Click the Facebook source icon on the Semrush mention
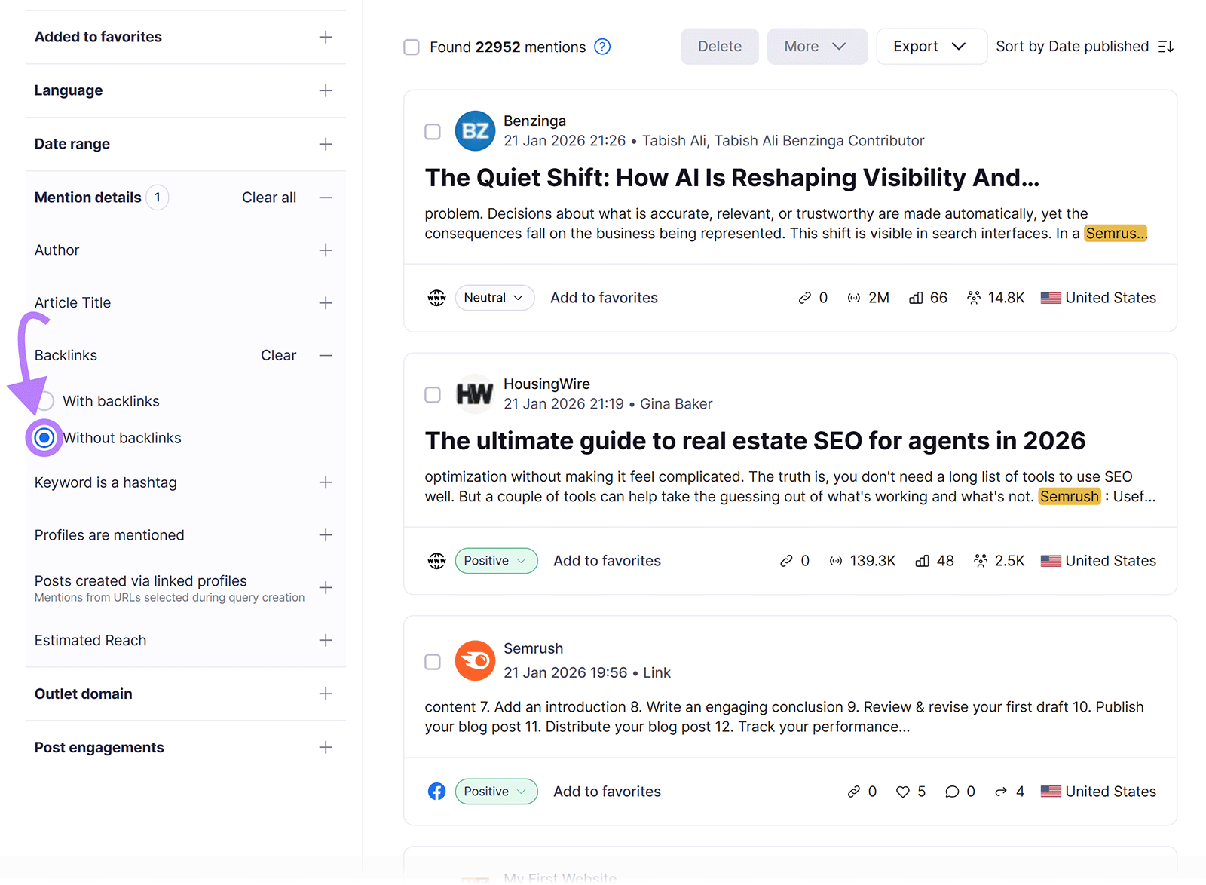The height and width of the screenshot is (885, 1206). coord(436,791)
